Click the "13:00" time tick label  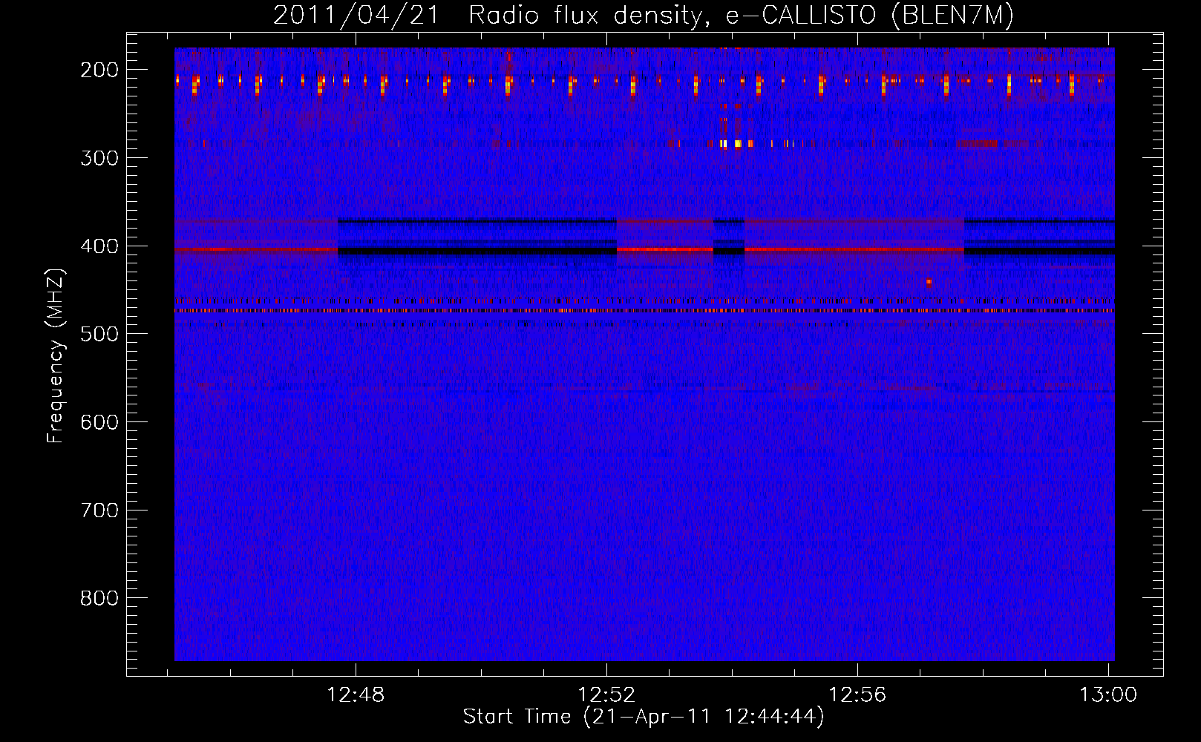click(1108, 695)
